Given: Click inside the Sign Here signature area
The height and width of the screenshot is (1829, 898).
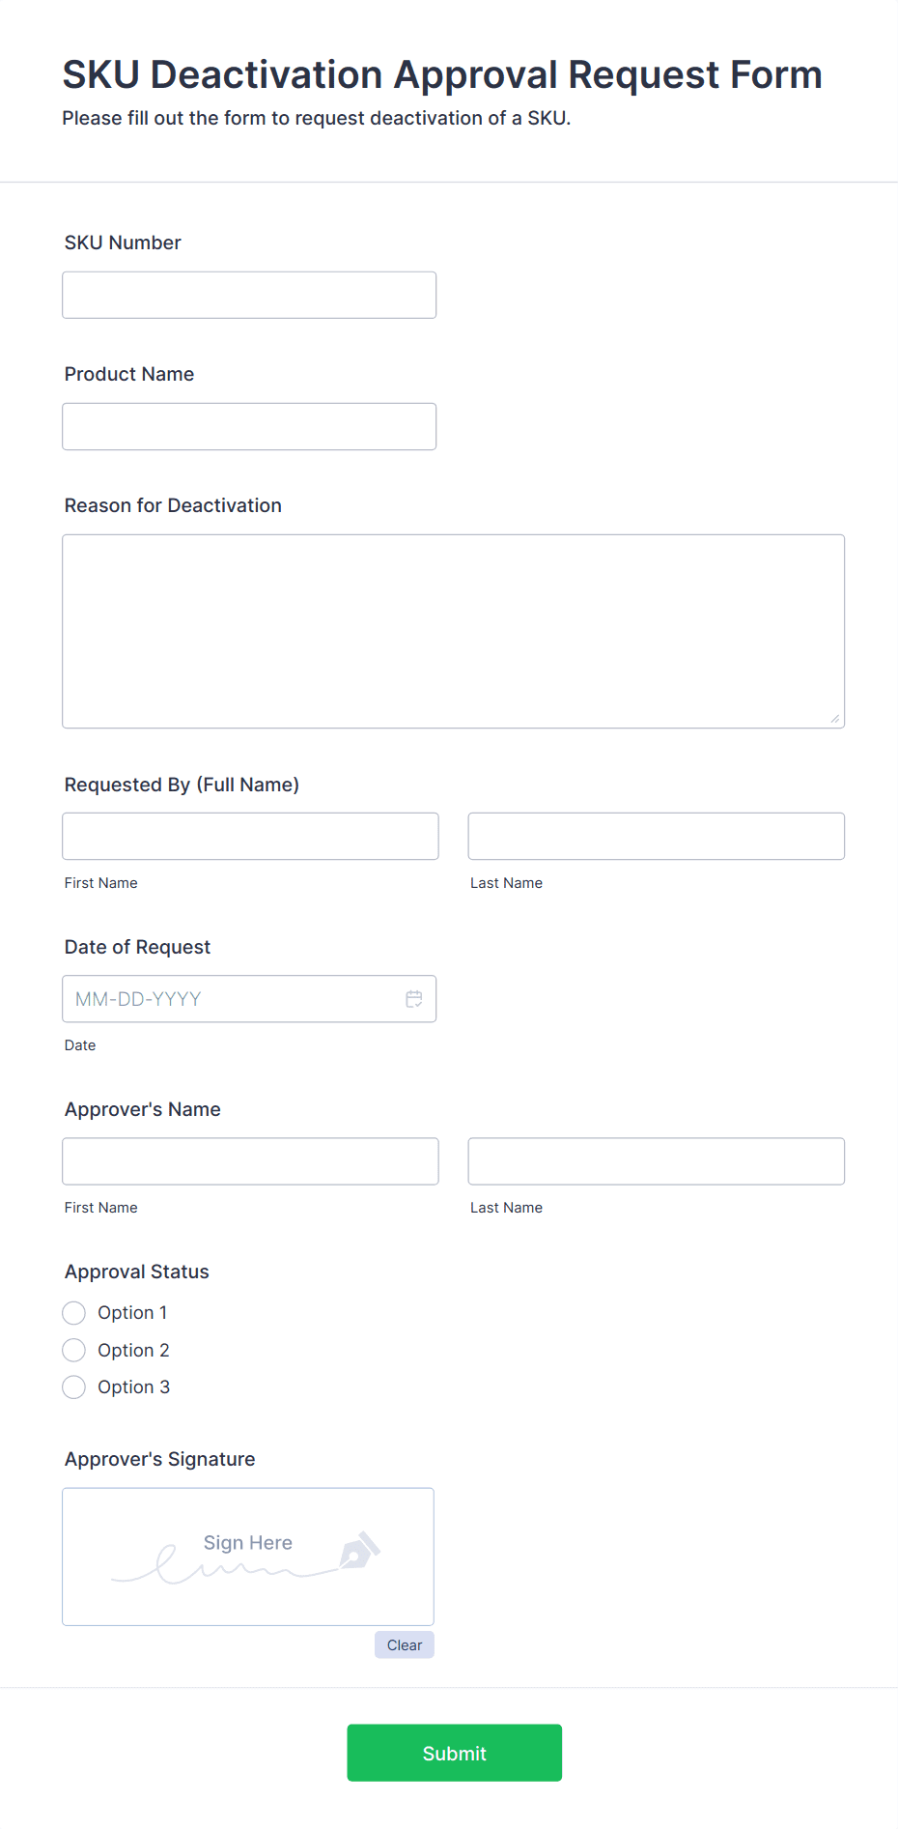Looking at the screenshot, I should coord(247,1556).
